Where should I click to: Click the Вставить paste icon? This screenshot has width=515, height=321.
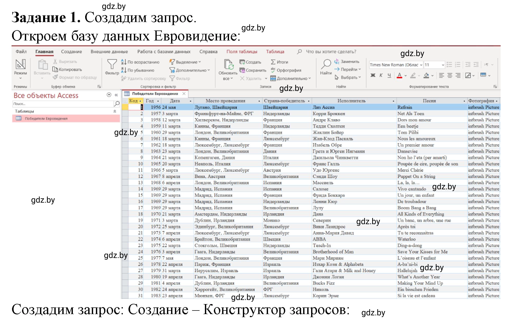(x=43, y=65)
